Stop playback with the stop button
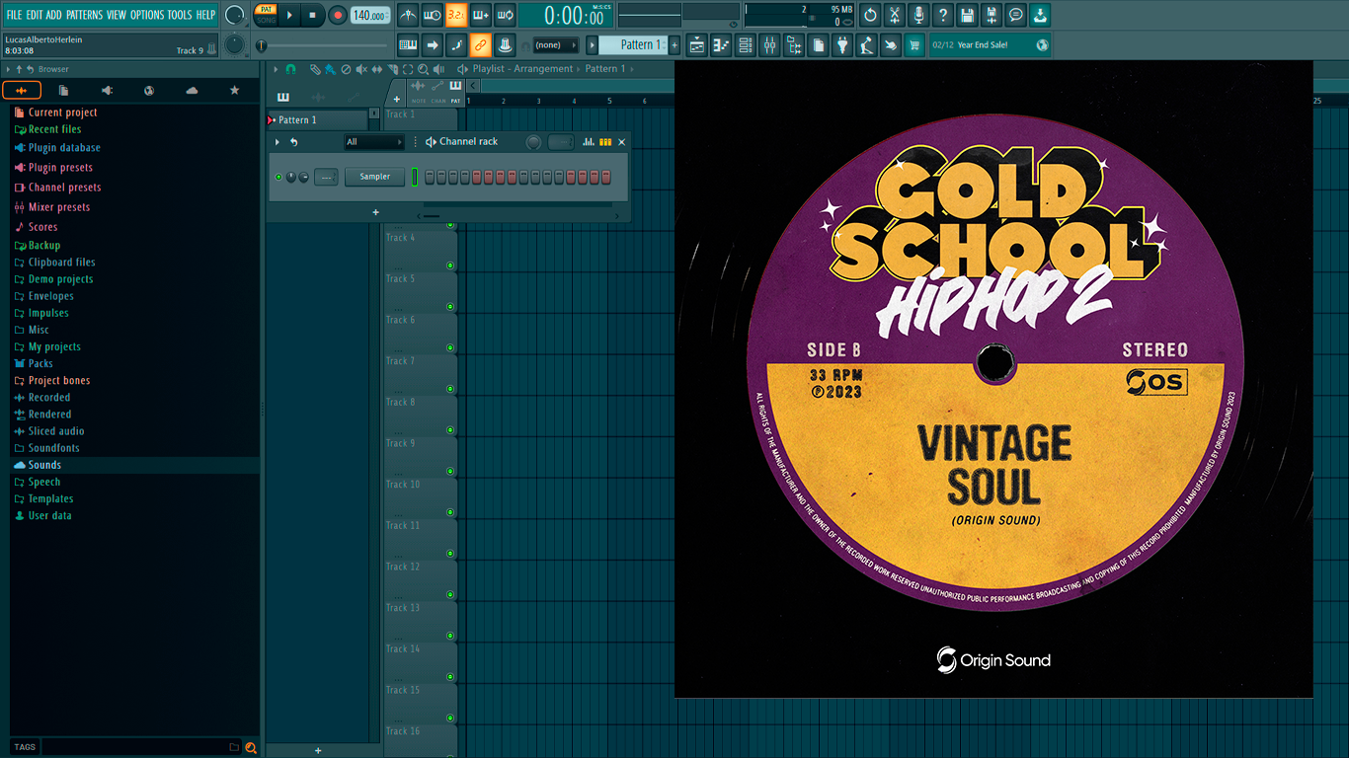 click(313, 15)
